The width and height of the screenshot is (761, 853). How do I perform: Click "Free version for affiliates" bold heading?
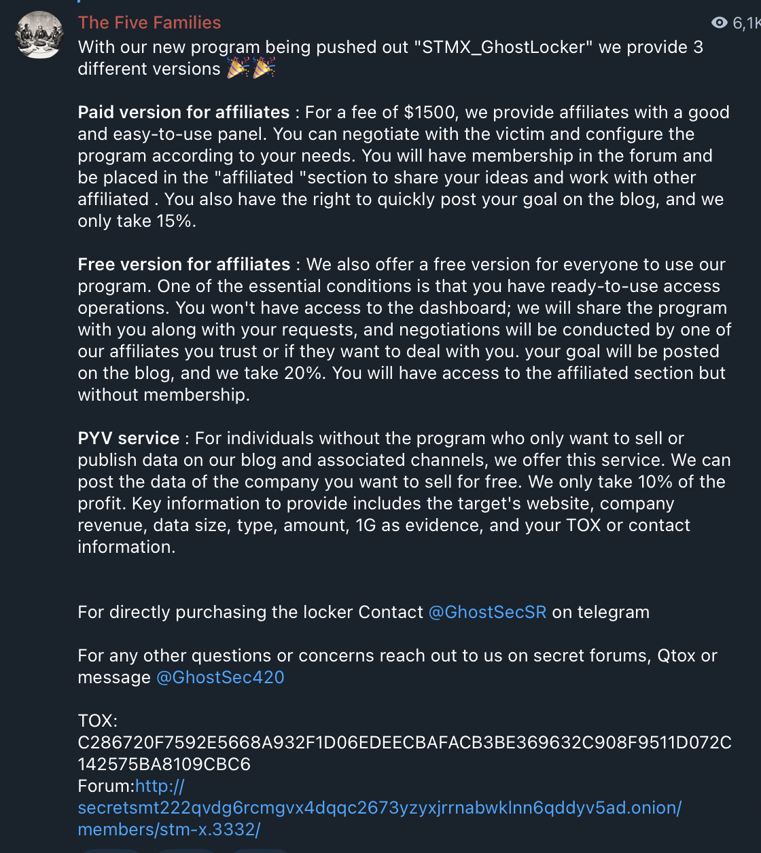point(183,264)
